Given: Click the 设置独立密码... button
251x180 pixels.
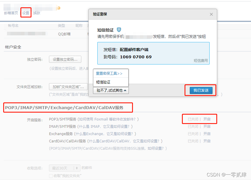Looking at the screenshot, I should coord(65,60).
